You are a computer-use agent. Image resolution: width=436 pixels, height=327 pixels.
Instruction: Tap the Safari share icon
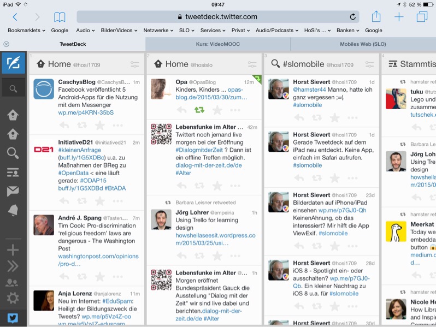click(x=376, y=17)
